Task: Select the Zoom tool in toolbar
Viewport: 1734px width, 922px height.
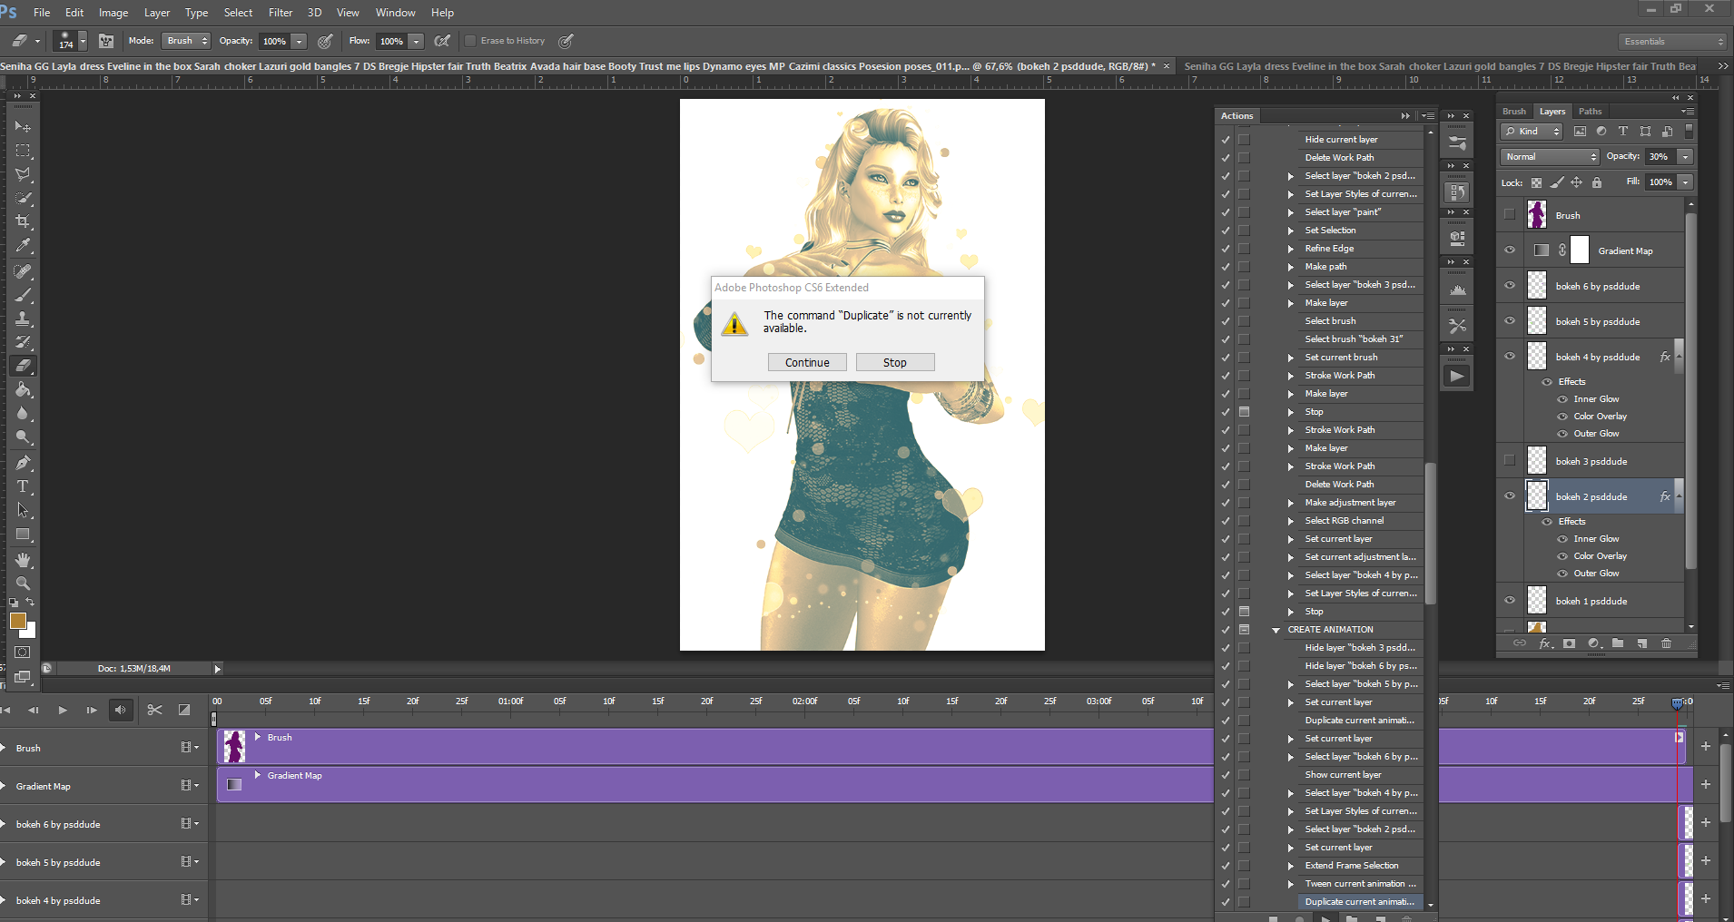Action: (x=24, y=584)
